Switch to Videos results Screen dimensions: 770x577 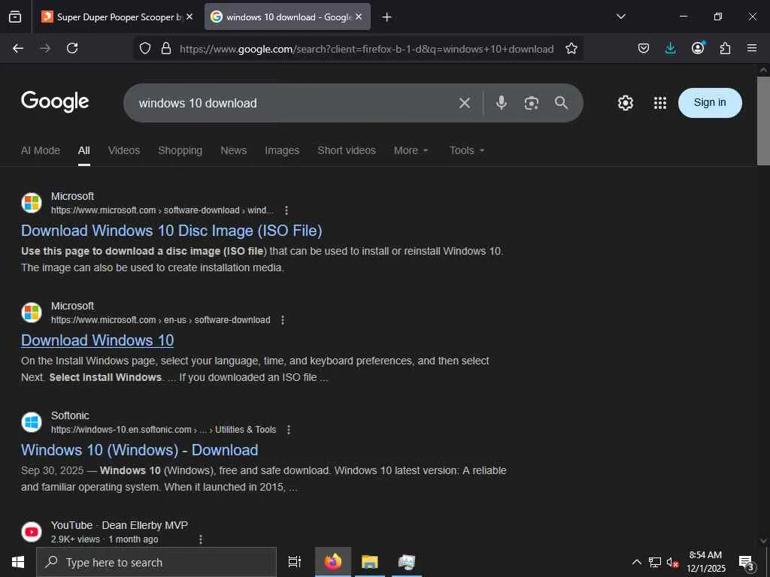(x=124, y=150)
